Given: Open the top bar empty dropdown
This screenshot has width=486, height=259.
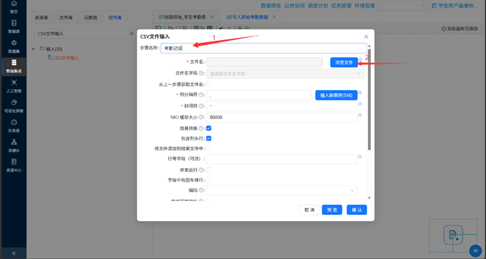Looking at the screenshot, I should 403,6.
